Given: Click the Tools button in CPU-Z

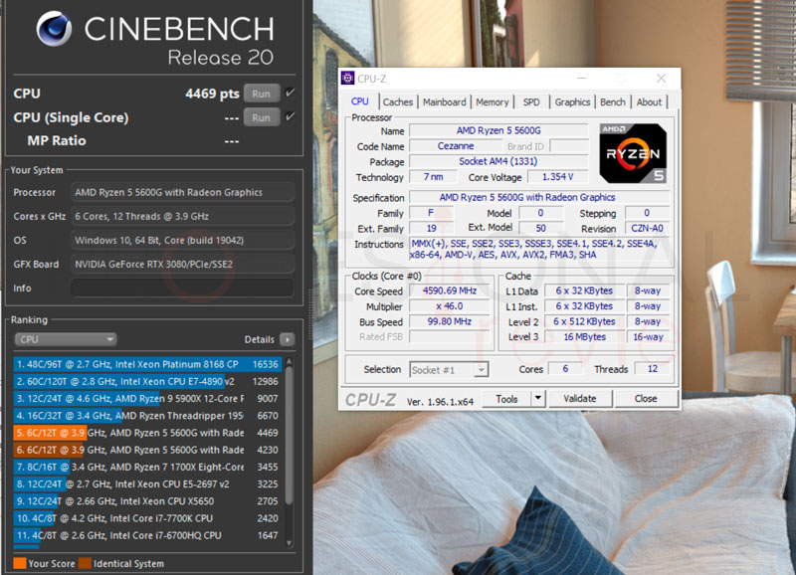Looking at the screenshot, I should 506,398.
